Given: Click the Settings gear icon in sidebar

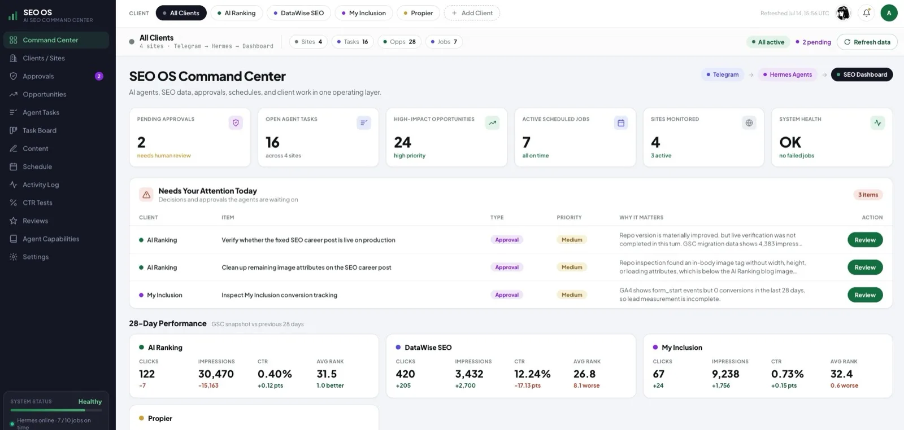Looking at the screenshot, I should coord(14,257).
